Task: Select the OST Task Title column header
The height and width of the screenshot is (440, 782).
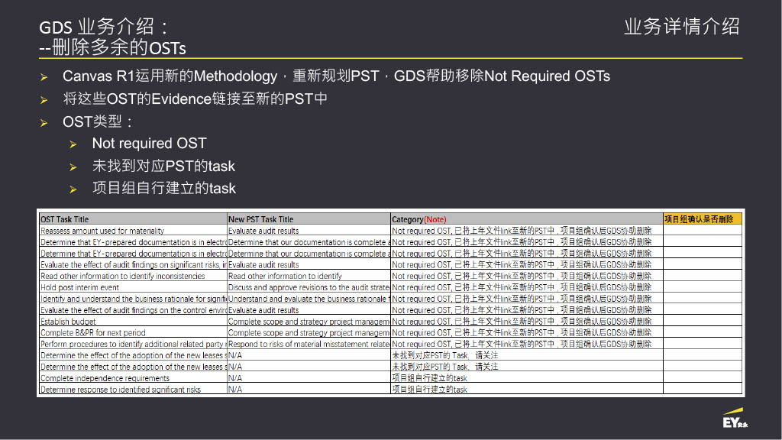Action: [x=133, y=219]
